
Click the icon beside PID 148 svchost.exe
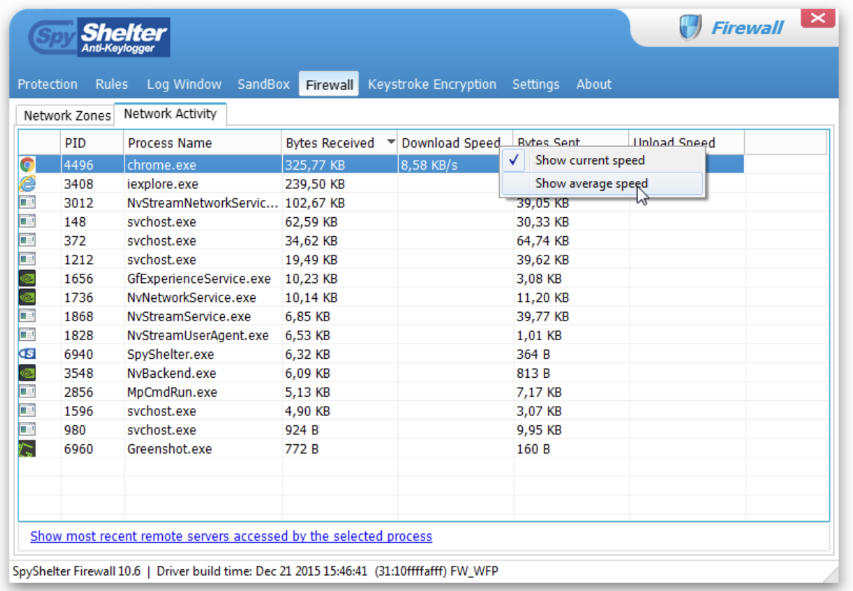pyautogui.click(x=27, y=222)
